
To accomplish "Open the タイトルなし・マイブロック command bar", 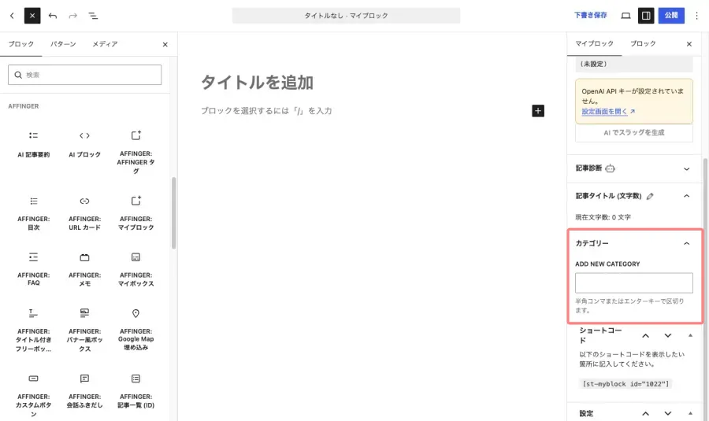I will click(346, 16).
